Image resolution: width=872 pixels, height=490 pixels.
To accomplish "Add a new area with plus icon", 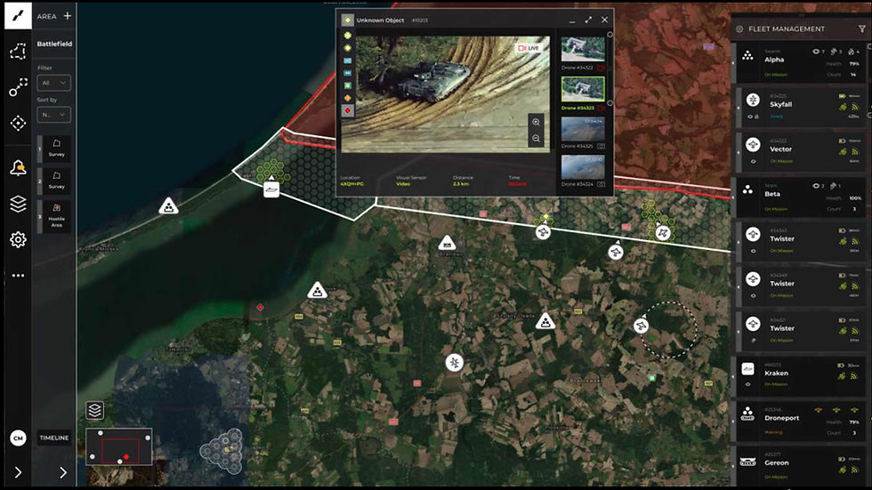I will (68, 16).
